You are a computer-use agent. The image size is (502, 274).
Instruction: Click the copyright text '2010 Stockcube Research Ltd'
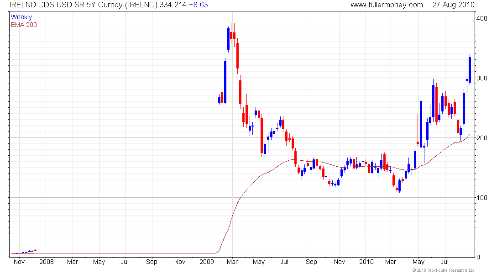[x=445, y=270]
